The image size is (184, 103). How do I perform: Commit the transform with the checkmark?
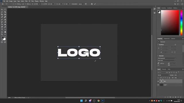[x=95, y=4]
